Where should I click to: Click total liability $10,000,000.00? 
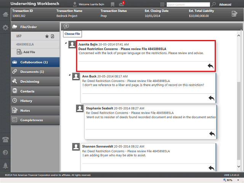tap(199, 16)
